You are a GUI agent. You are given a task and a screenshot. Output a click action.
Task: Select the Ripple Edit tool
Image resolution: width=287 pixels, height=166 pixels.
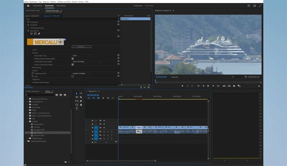click(x=77, y=97)
